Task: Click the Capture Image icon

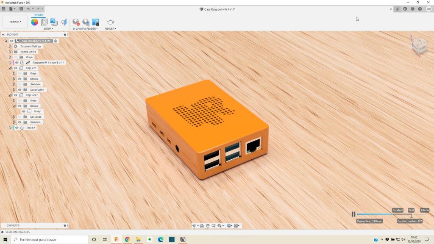Action: click(x=95, y=22)
